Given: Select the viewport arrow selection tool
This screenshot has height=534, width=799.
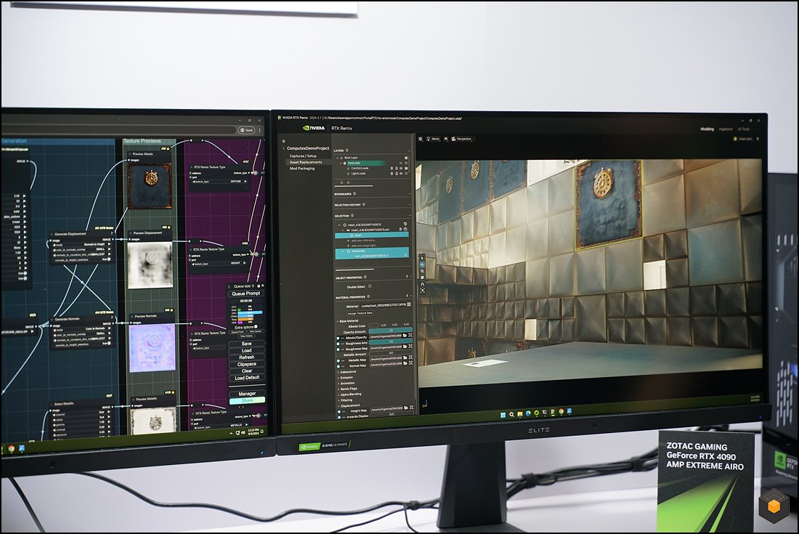Looking at the screenshot, I should [423, 258].
